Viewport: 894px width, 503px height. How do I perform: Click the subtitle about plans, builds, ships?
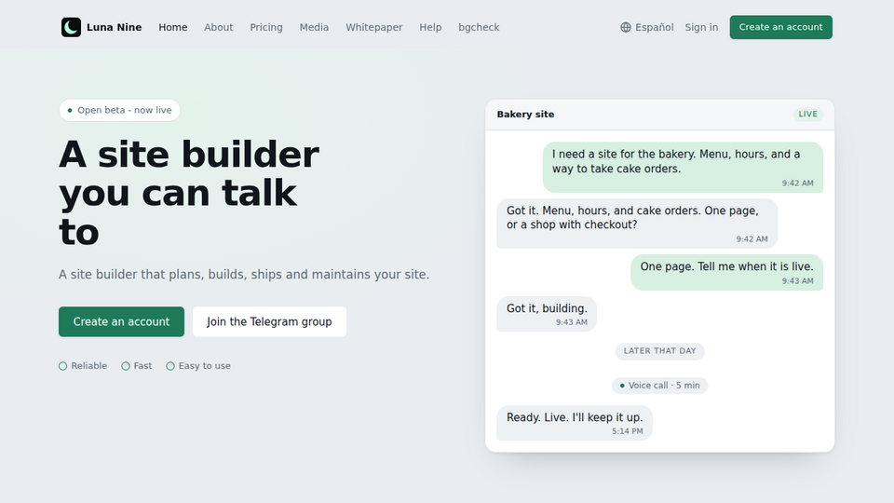pos(243,274)
